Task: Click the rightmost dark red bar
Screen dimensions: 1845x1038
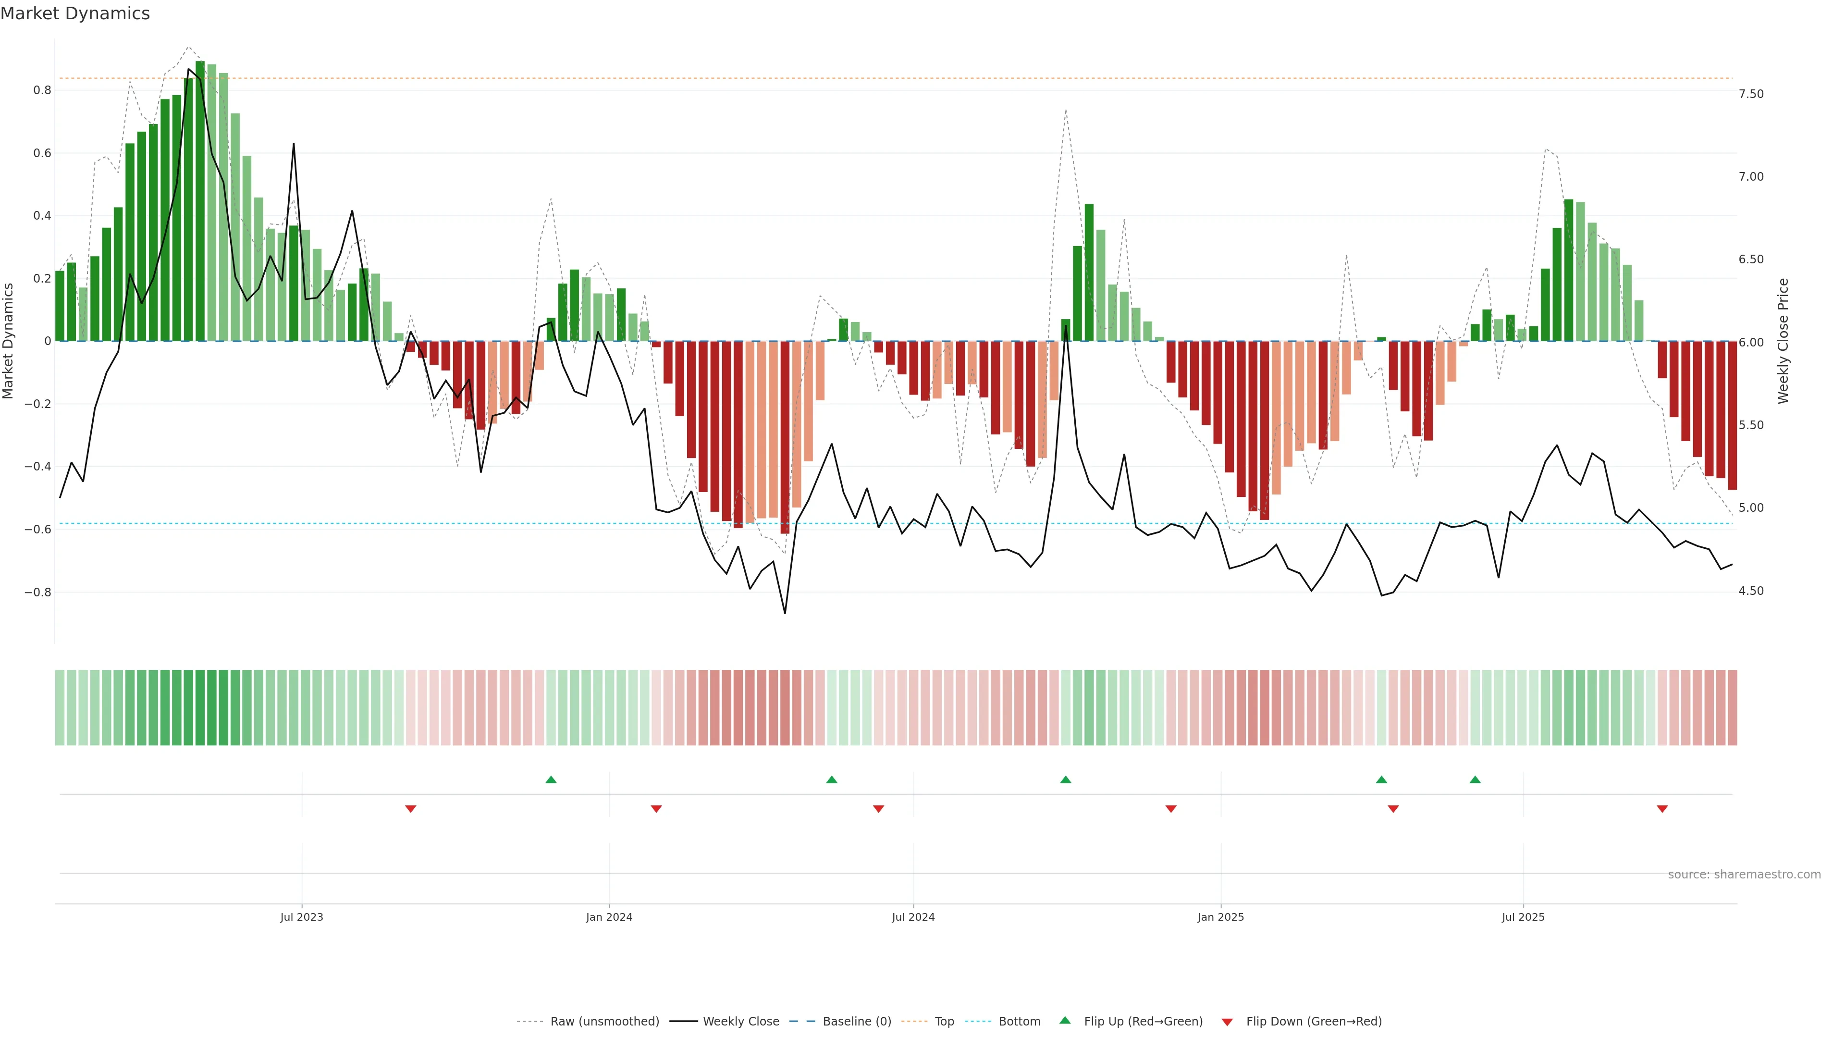Action: click(1732, 416)
